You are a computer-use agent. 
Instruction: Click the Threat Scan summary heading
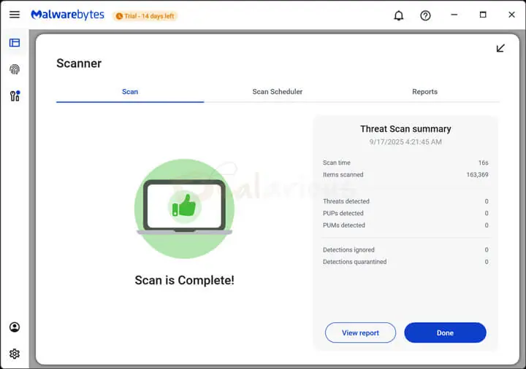point(405,129)
